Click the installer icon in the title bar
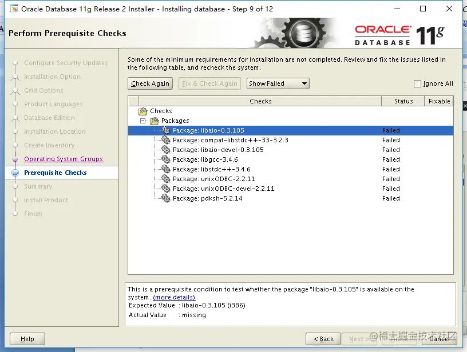The width and height of the screenshot is (467, 352). click(14, 9)
